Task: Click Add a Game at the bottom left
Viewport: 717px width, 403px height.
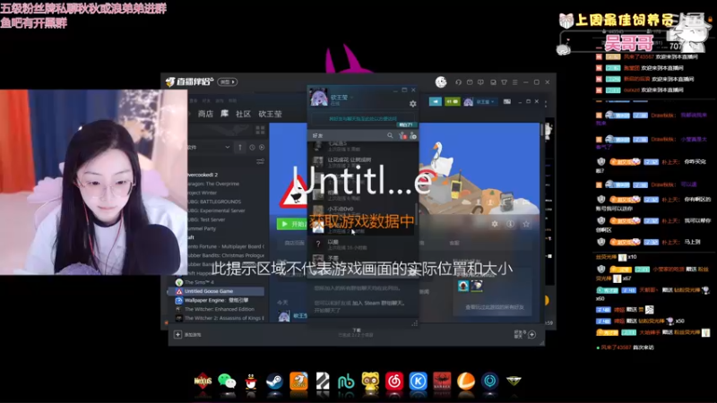Action: click(187, 334)
